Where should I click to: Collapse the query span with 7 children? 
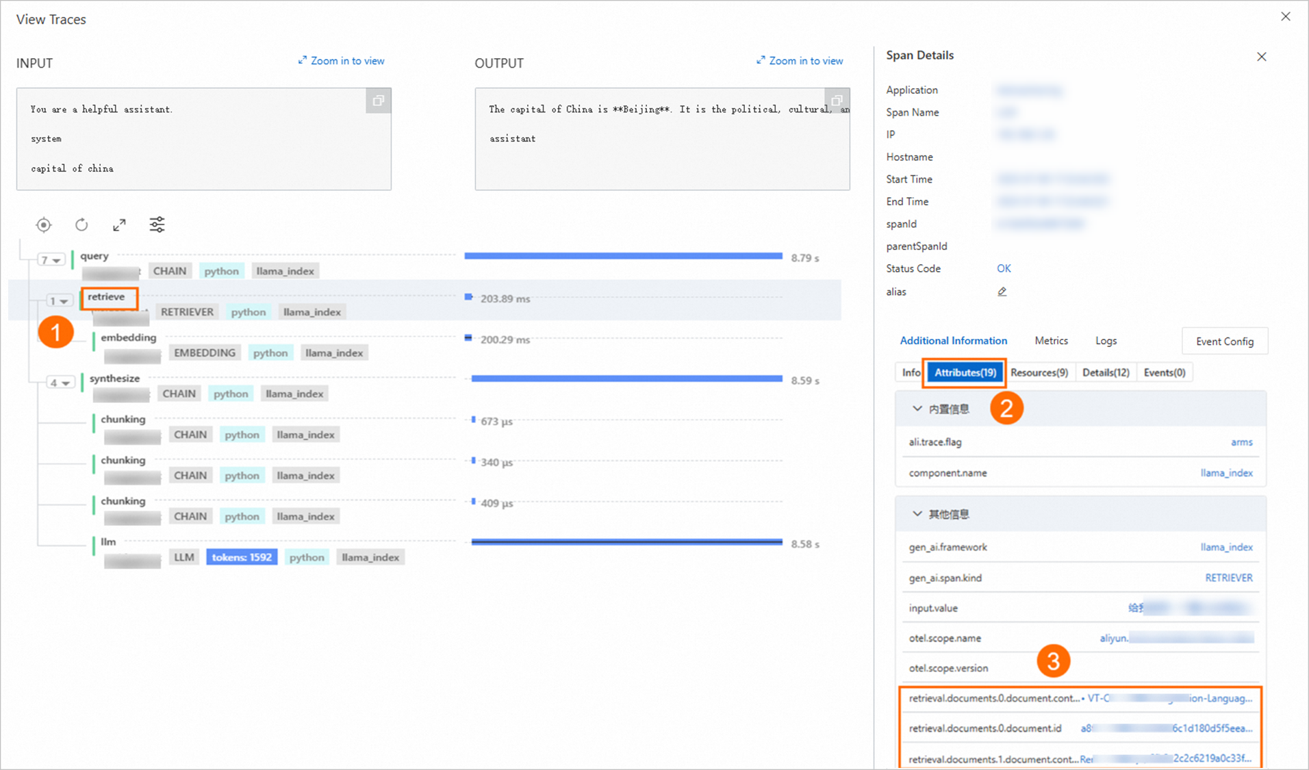coord(51,260)
